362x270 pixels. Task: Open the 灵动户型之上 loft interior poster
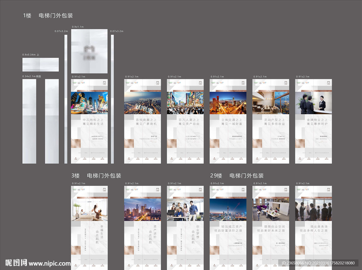pos(271,121)
